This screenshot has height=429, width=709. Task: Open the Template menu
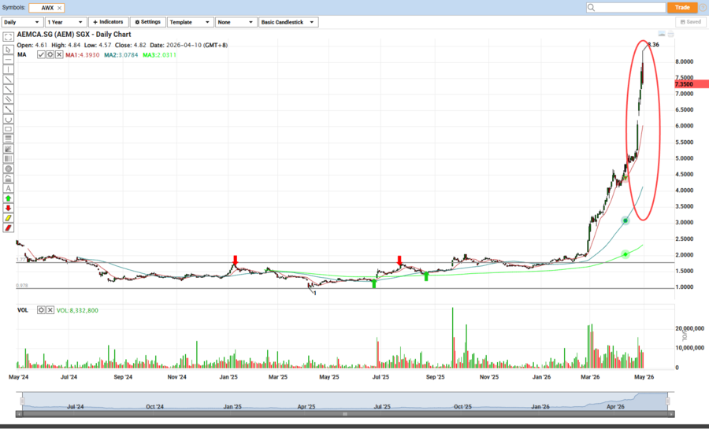[x=189, y=22]
